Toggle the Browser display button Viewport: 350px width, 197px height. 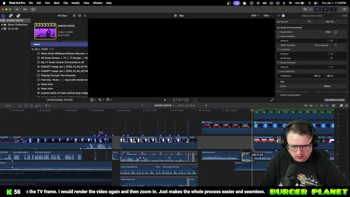click(x=317, y=9)
